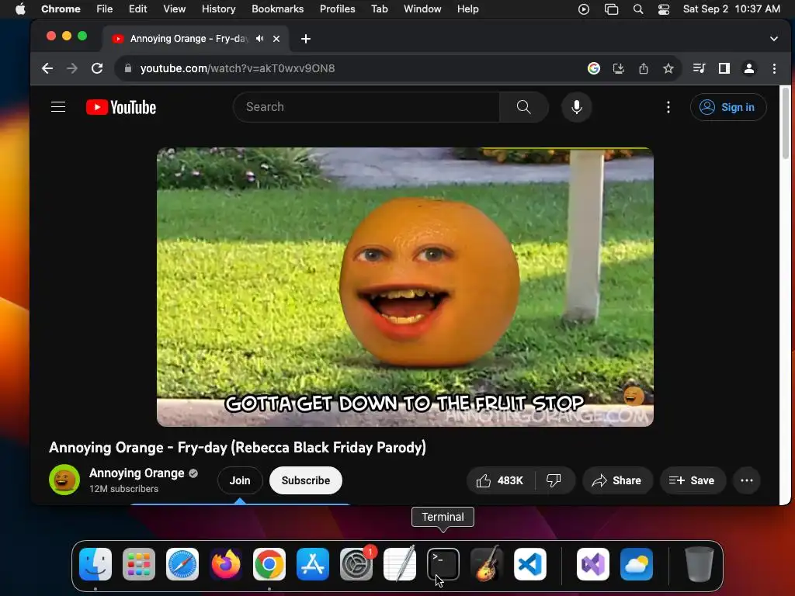
Task: Open Trash in the Dock
Action: [700, 564]
